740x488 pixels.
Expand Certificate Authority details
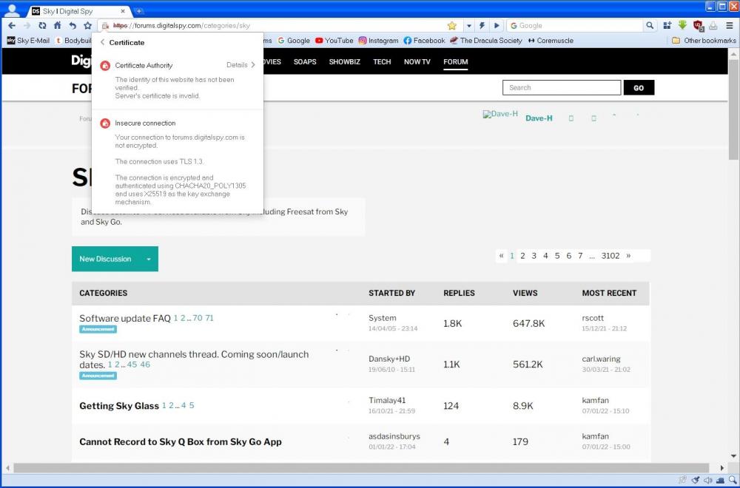coord(241,65)
